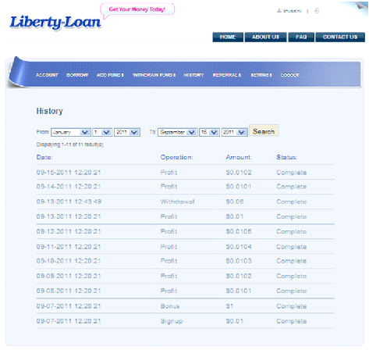Click the 09-12-2011 12:20:21 date cell
The height and width of the screenshot is (350, 369).
(69, 231)
